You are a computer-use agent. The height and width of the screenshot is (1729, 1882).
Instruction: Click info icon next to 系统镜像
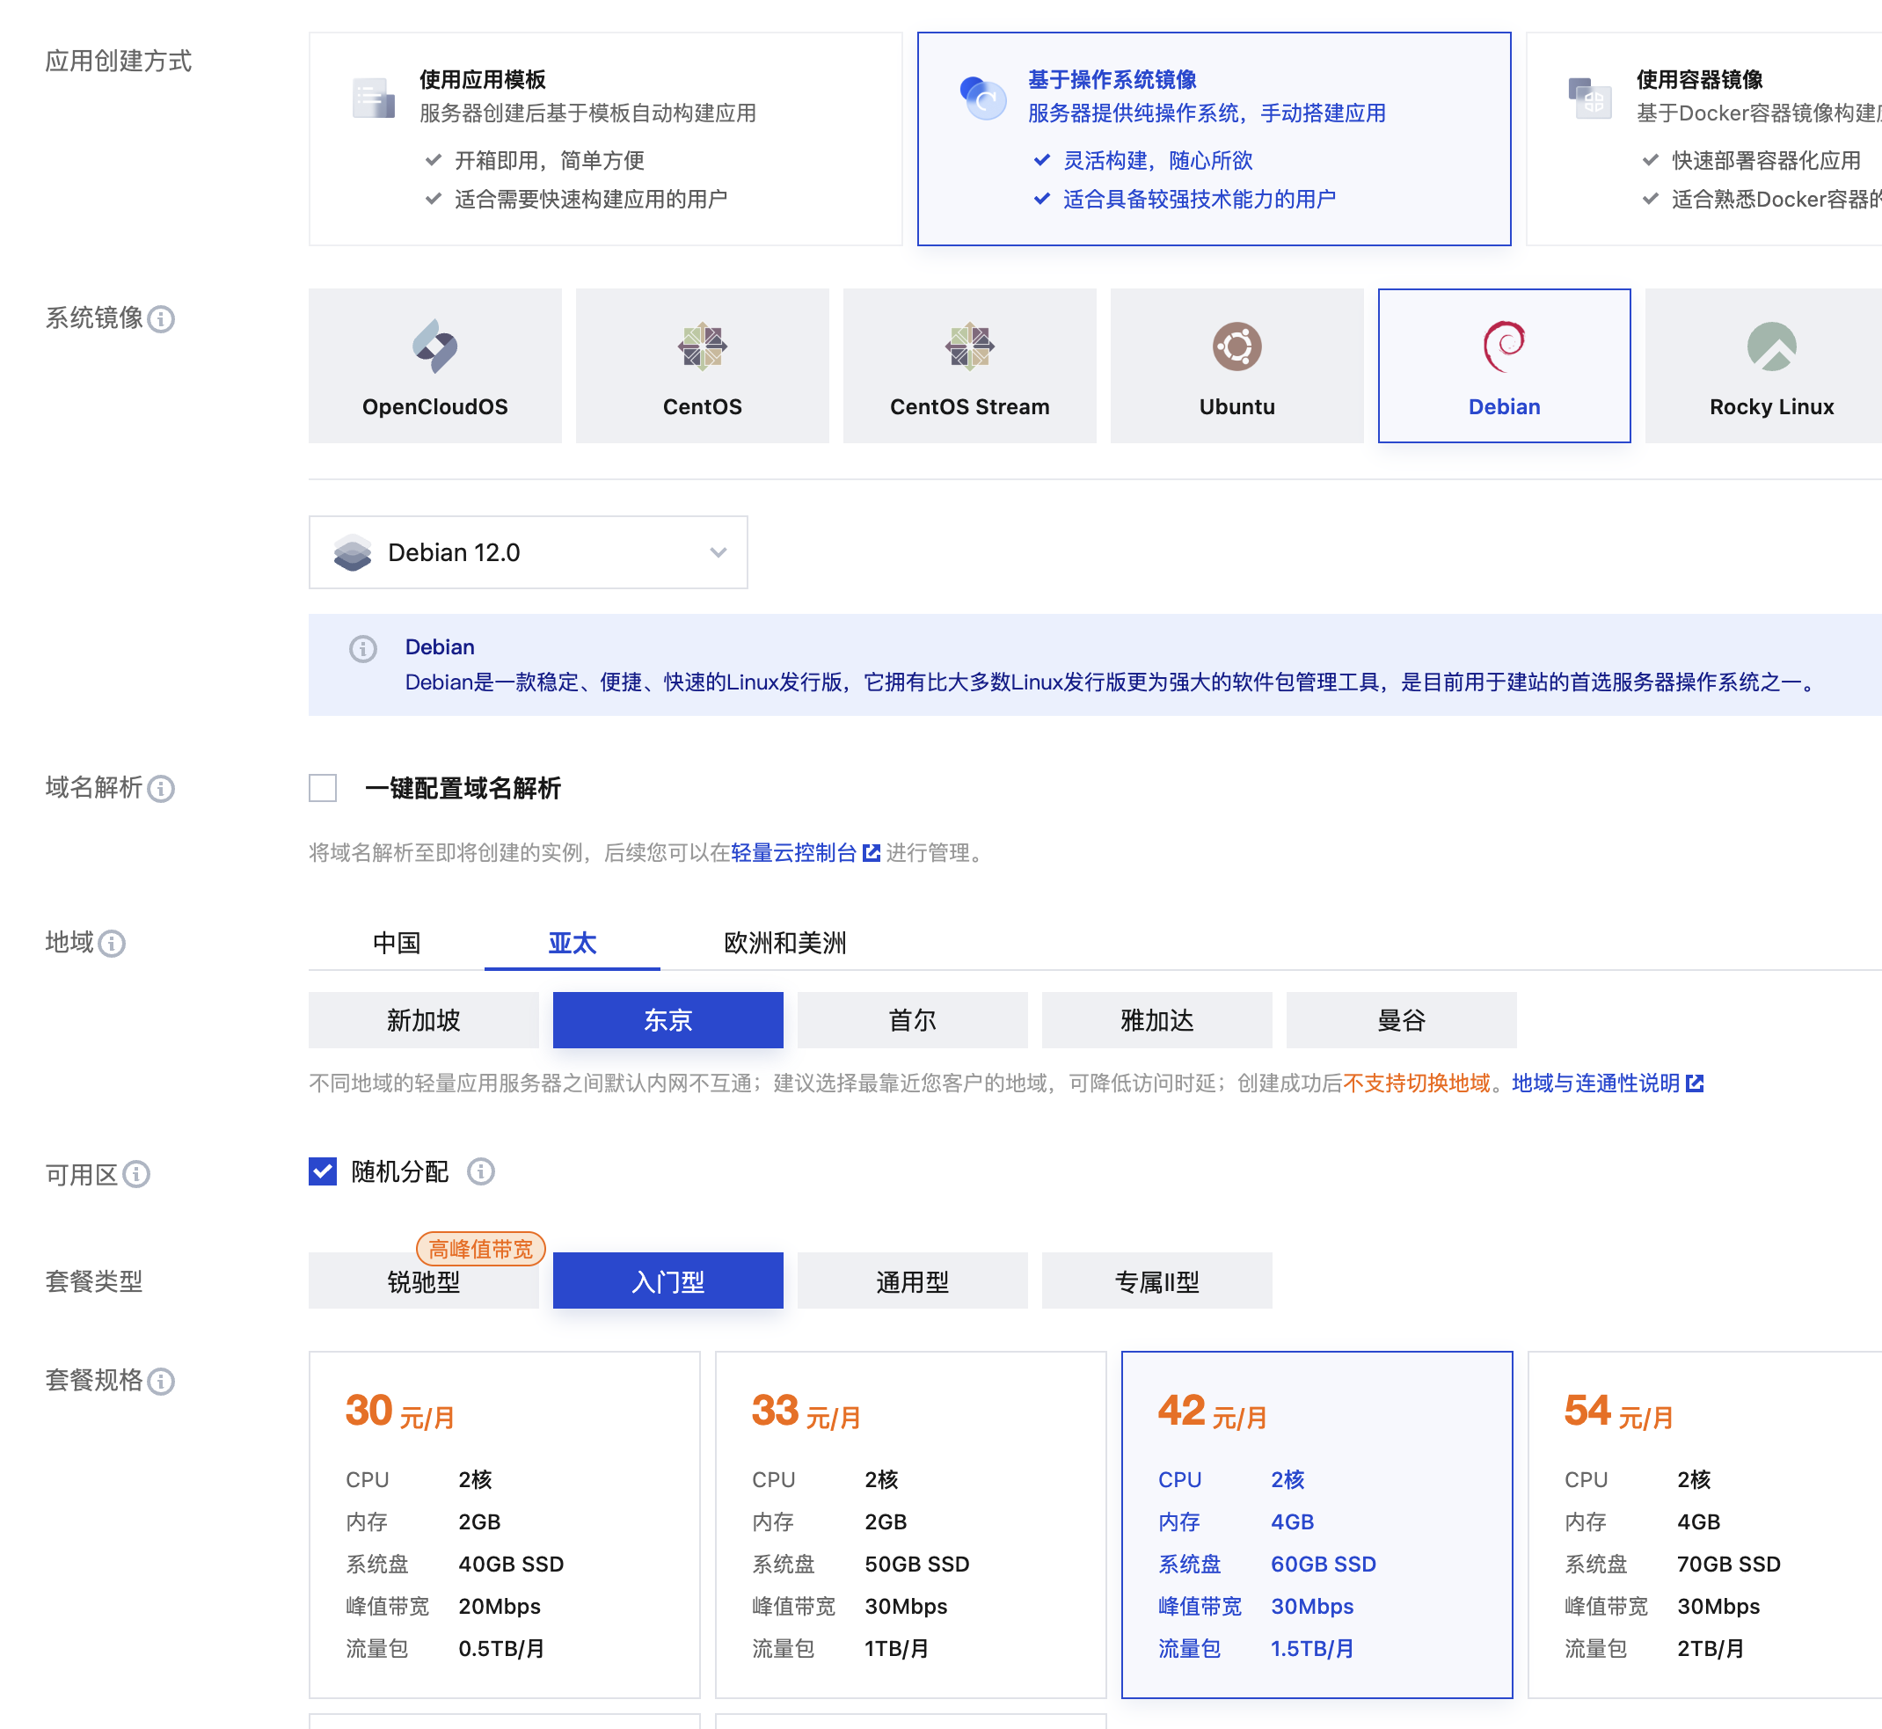coord(162,320)
